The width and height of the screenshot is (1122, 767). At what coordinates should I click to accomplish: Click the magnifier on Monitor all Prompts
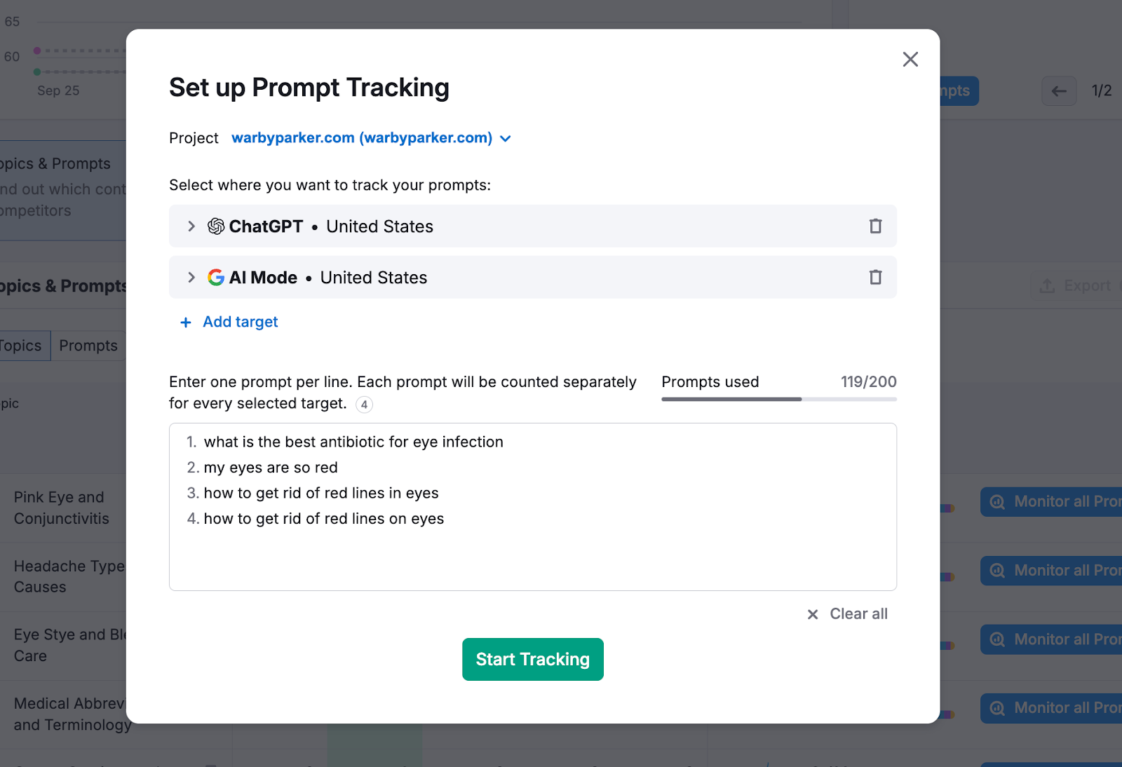pos(996,502)
